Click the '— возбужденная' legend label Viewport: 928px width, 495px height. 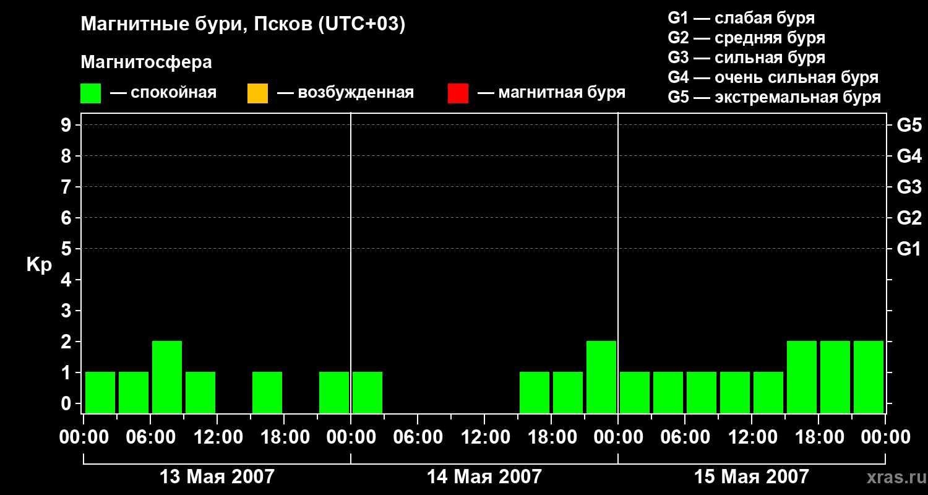click(x=345, y=93)
